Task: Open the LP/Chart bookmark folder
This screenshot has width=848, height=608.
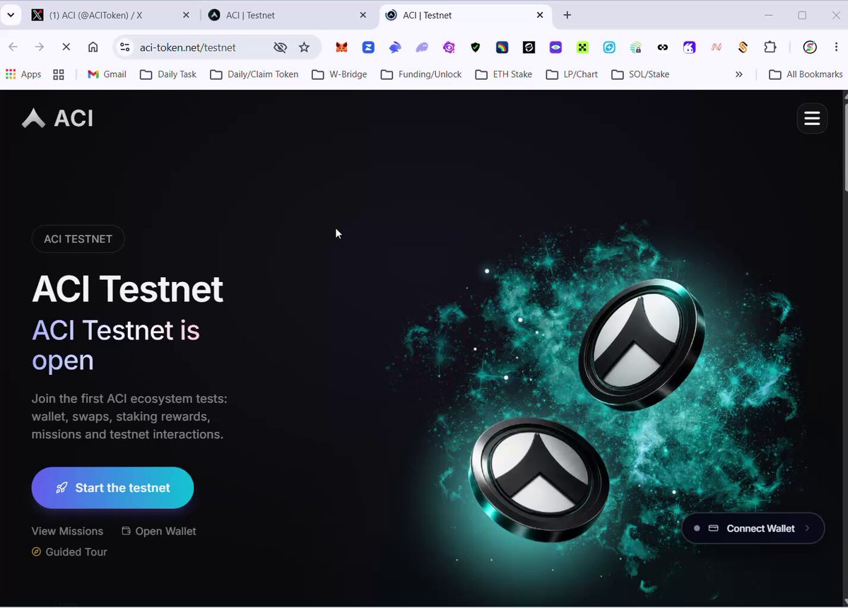Action: [572, 74]
